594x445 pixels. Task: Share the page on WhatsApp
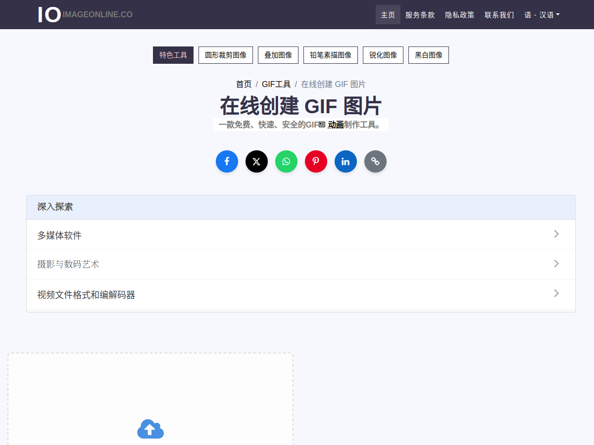[286, 162]
